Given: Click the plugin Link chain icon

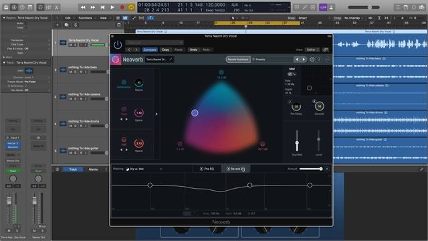Looking at the screenshot, I should click(x=325, y=50).
